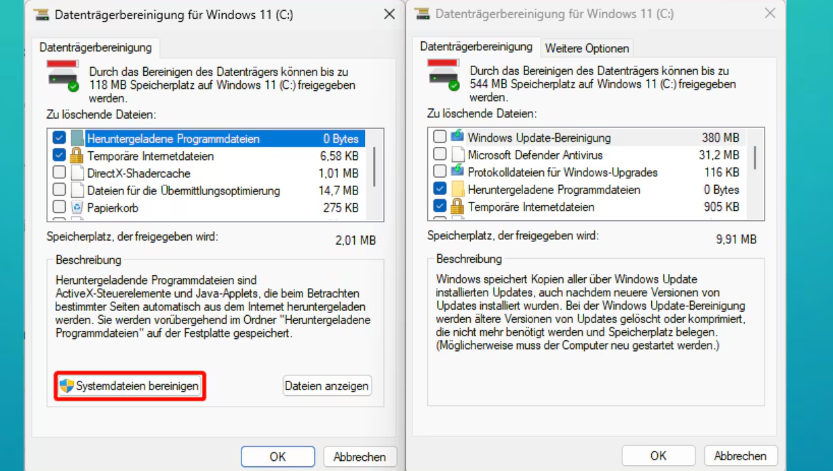This screenshot has height=471, width=833.
Task: Uncheck Heruntergeladene Programmdateien in the left dialog
Action: coord(59,138)
